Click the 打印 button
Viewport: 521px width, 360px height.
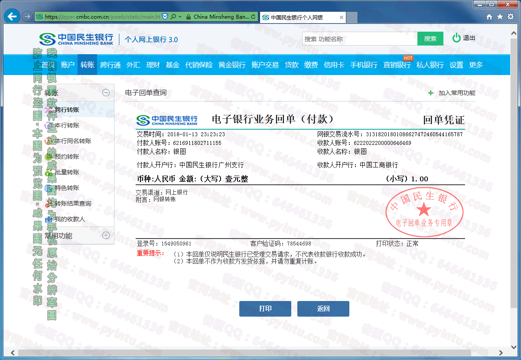pos(265,309)
